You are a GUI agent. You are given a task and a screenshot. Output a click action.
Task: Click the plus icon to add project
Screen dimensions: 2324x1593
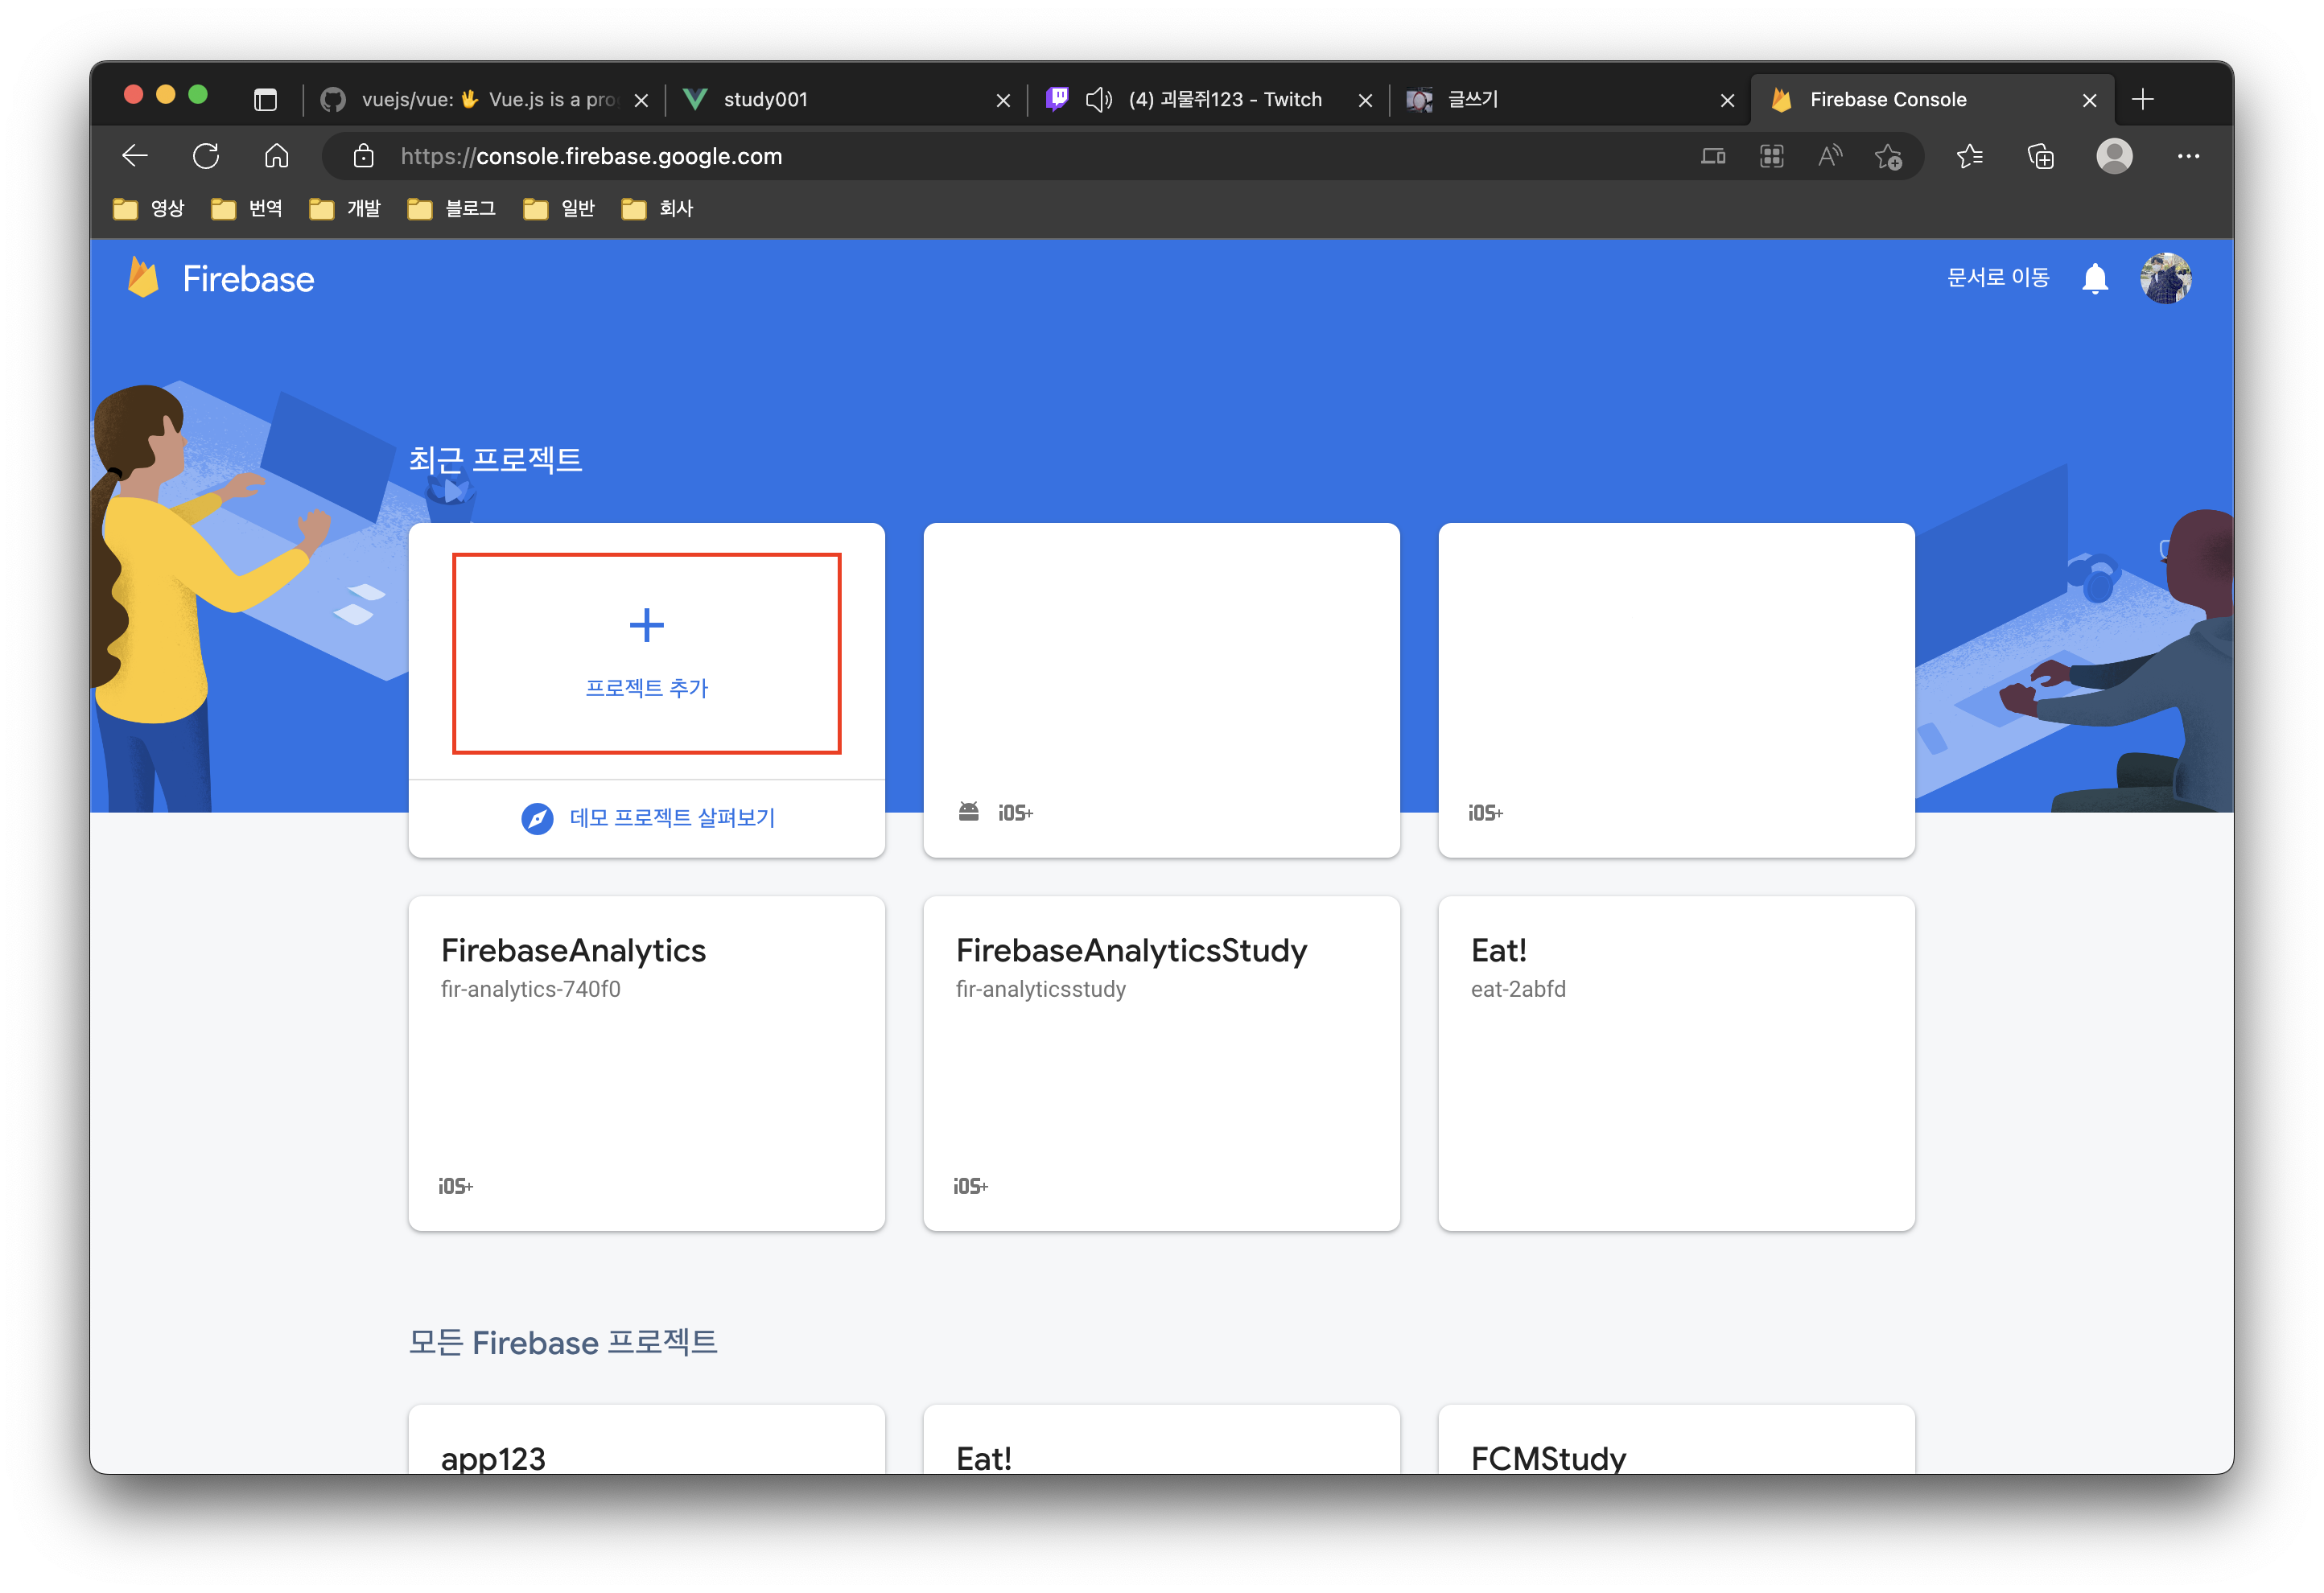(647, 625)
